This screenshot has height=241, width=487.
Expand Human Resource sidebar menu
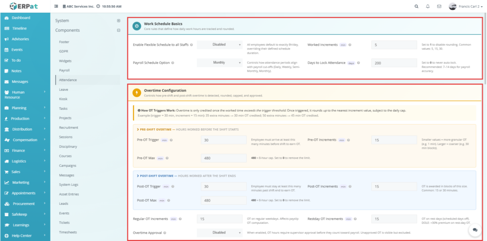point(25,95)
